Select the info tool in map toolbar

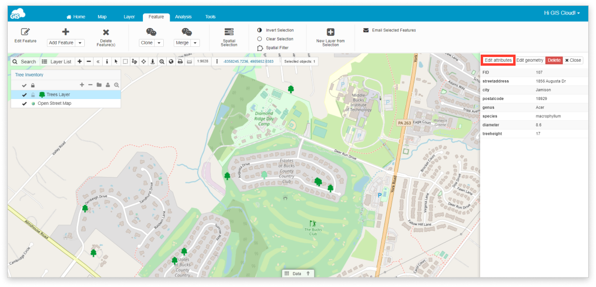pos(107,62)
